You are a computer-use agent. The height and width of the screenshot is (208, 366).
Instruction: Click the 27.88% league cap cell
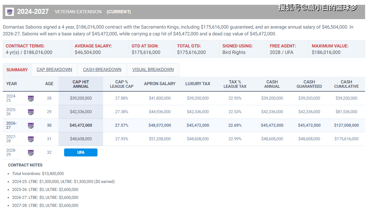[x=122, y=98]
